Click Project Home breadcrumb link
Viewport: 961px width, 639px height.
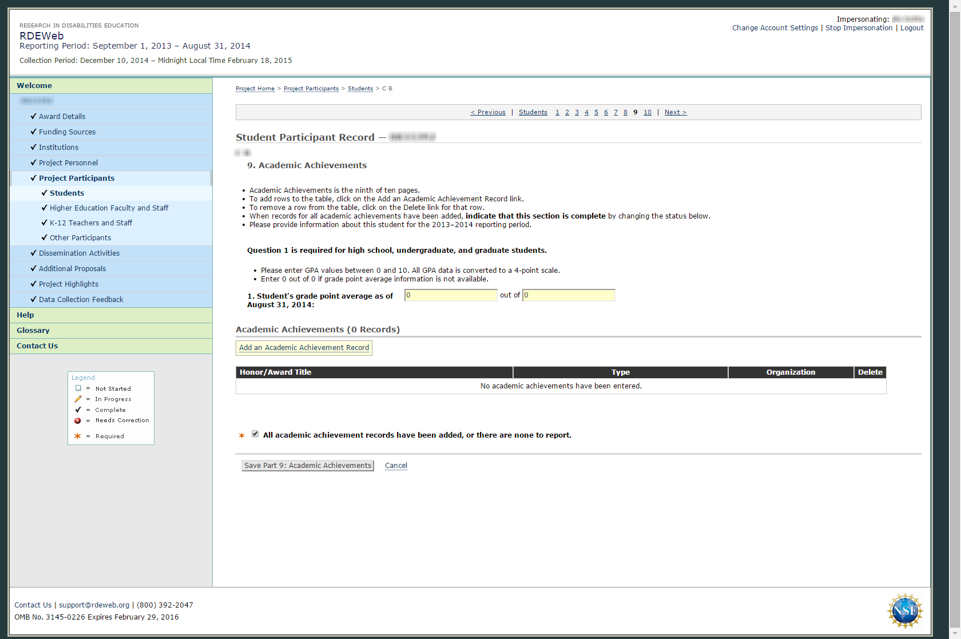[x=255, y=89]
